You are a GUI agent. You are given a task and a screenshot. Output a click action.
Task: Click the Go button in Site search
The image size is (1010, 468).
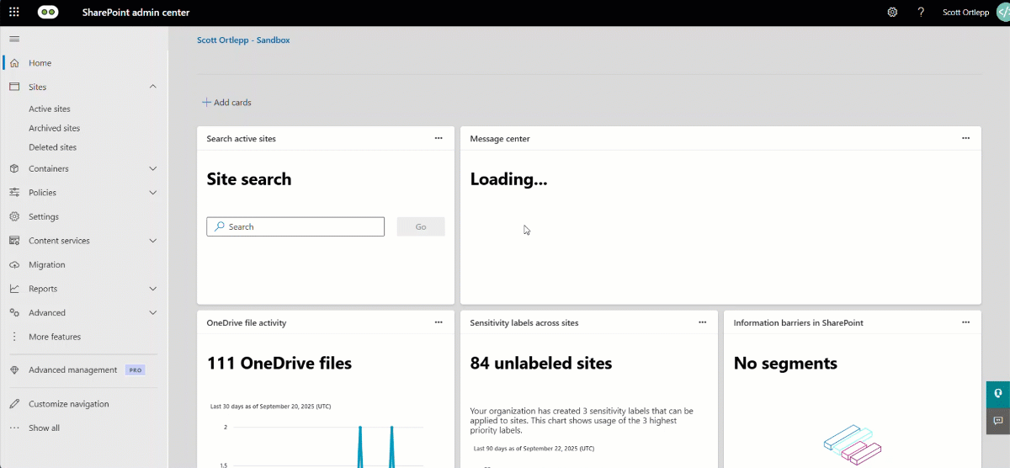point(421,226)
